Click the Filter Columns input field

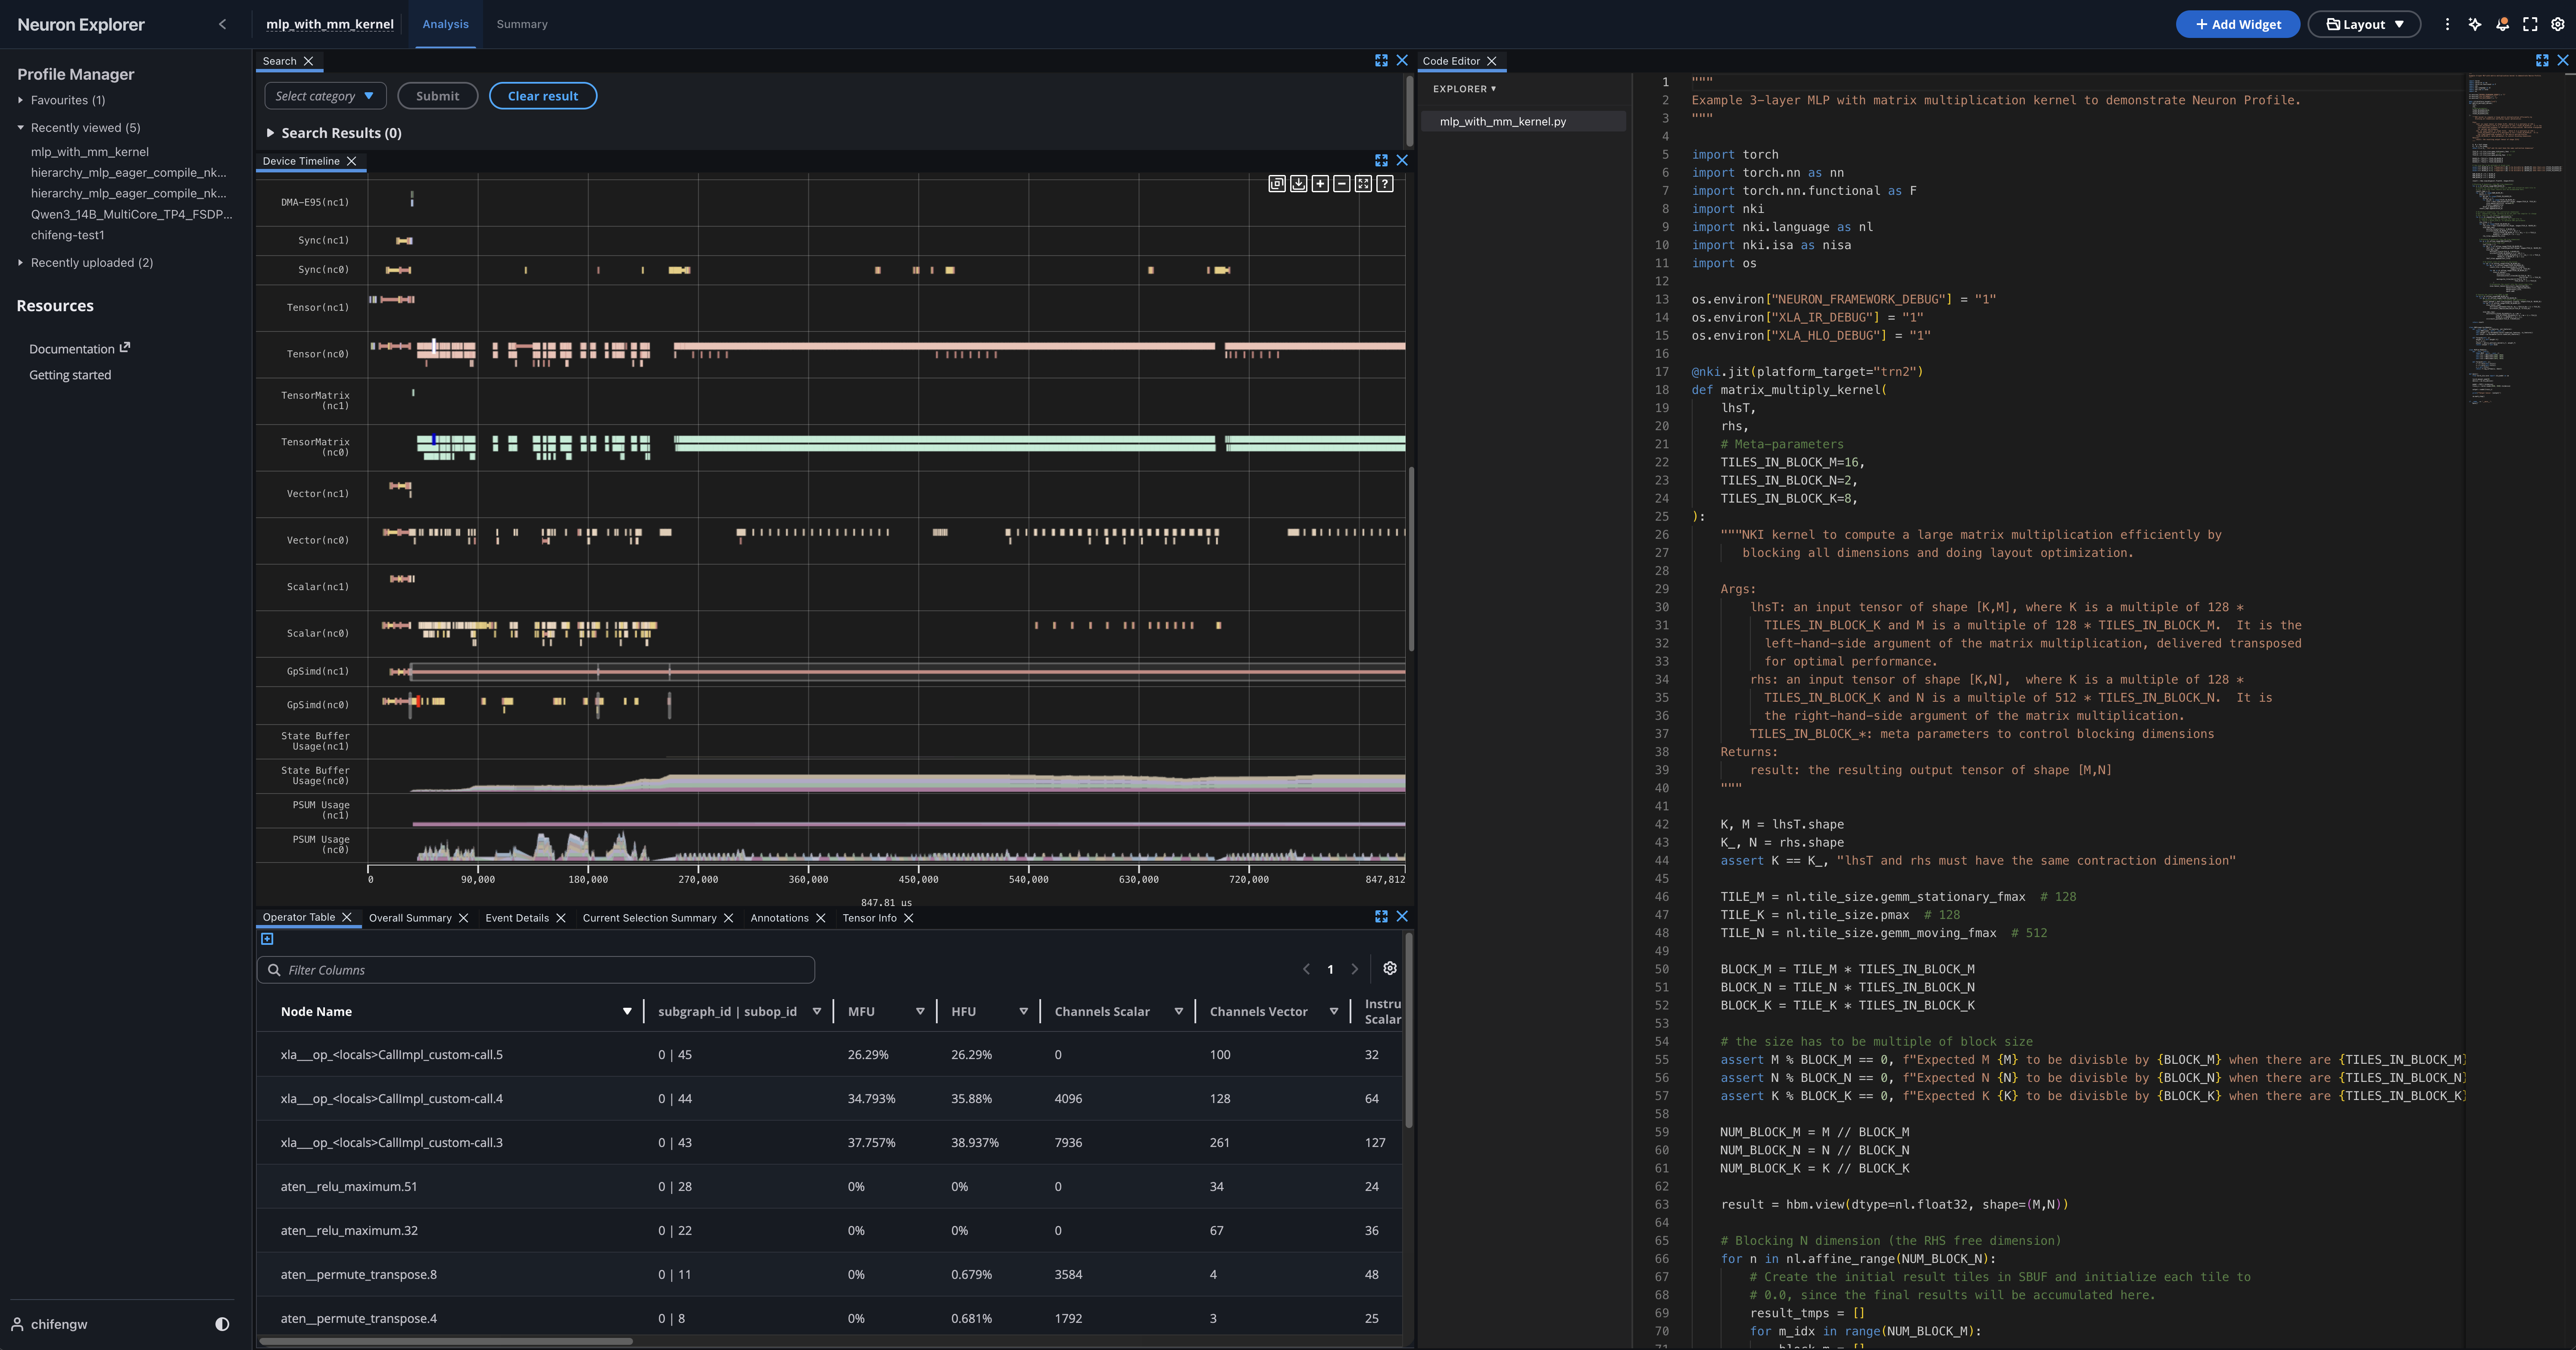[x=536, y=970]
